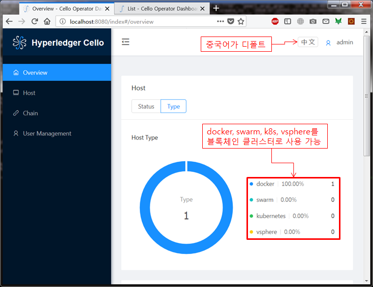This screenshot has width=373, height=287.
Task: Open the sidebar panel icon
Action: 288,21
